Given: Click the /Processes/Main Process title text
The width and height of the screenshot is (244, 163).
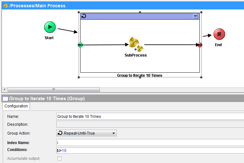Looking at the screenshot, I should point(37,6).
